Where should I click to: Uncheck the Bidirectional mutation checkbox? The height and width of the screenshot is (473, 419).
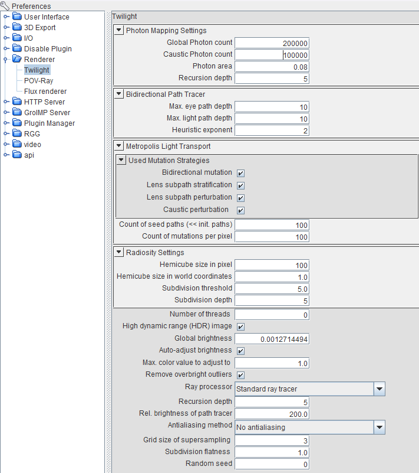[x=240, y=173]
